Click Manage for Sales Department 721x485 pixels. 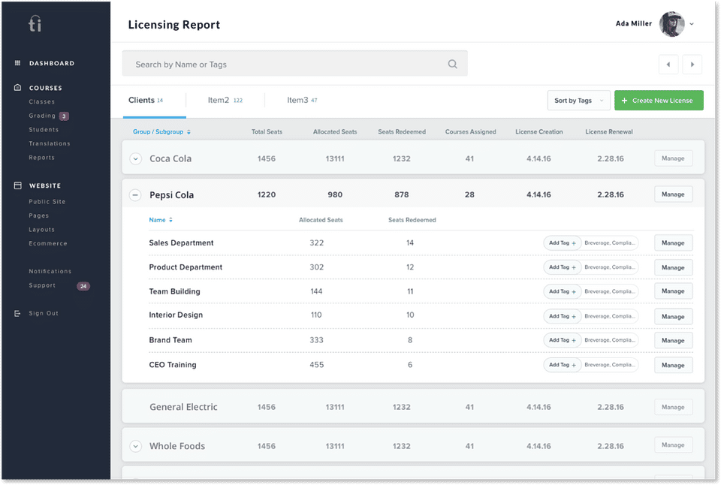(673, 243)
